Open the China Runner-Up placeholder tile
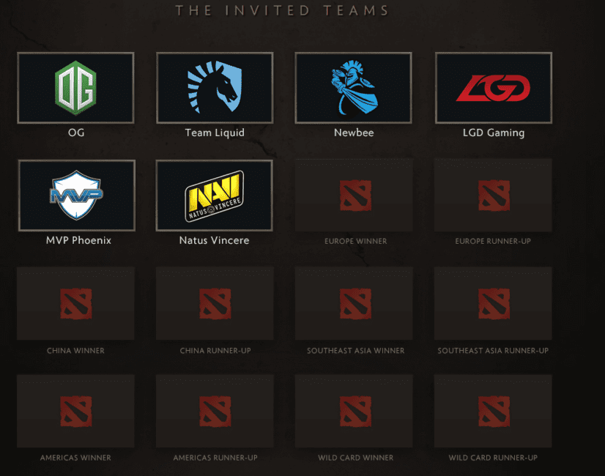This screenshot has width=605, height=476. tap(215, 304)
